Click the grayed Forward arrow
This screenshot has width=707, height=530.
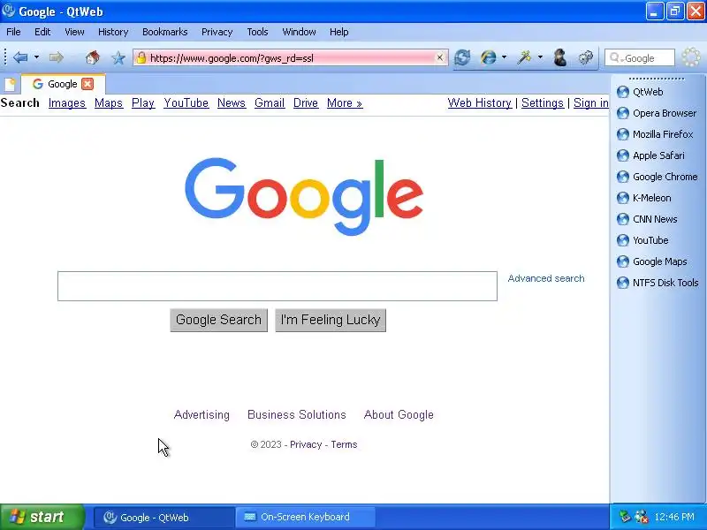click(56, 57)
